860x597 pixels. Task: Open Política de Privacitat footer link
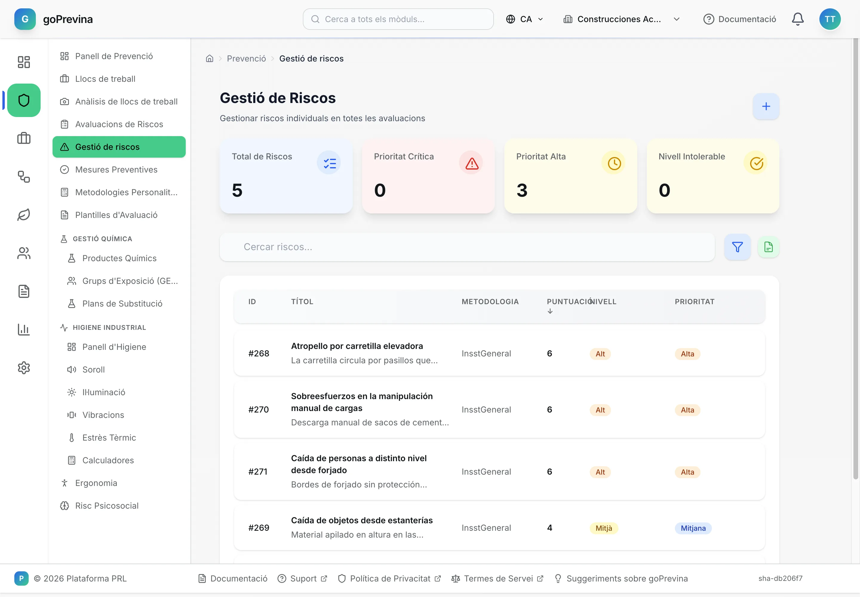click(x=389, y=579)
